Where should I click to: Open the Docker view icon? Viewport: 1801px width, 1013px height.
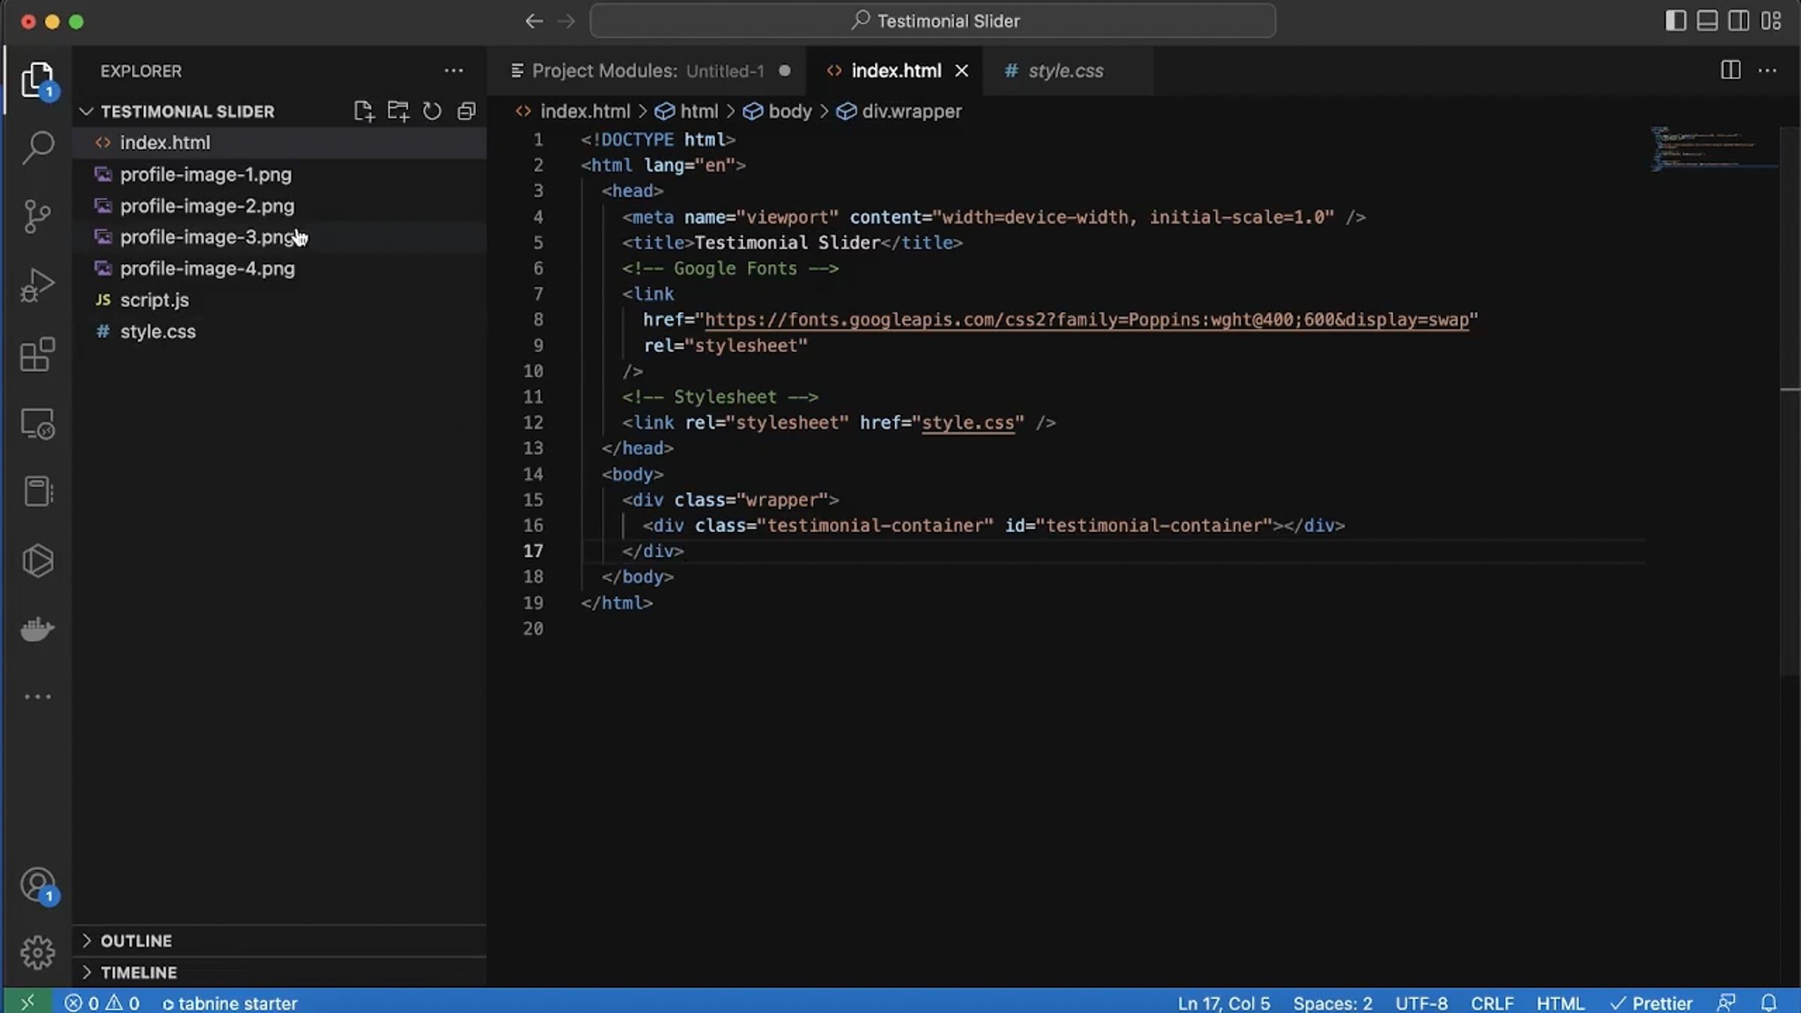coord(38,629)
